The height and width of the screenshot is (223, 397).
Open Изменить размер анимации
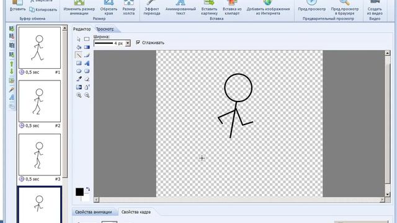point(79,8)
